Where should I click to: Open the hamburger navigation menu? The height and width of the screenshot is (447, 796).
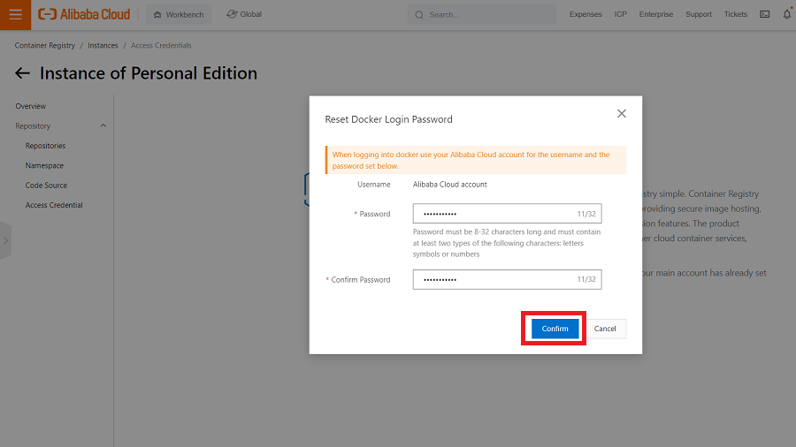[x=15, y=14]
